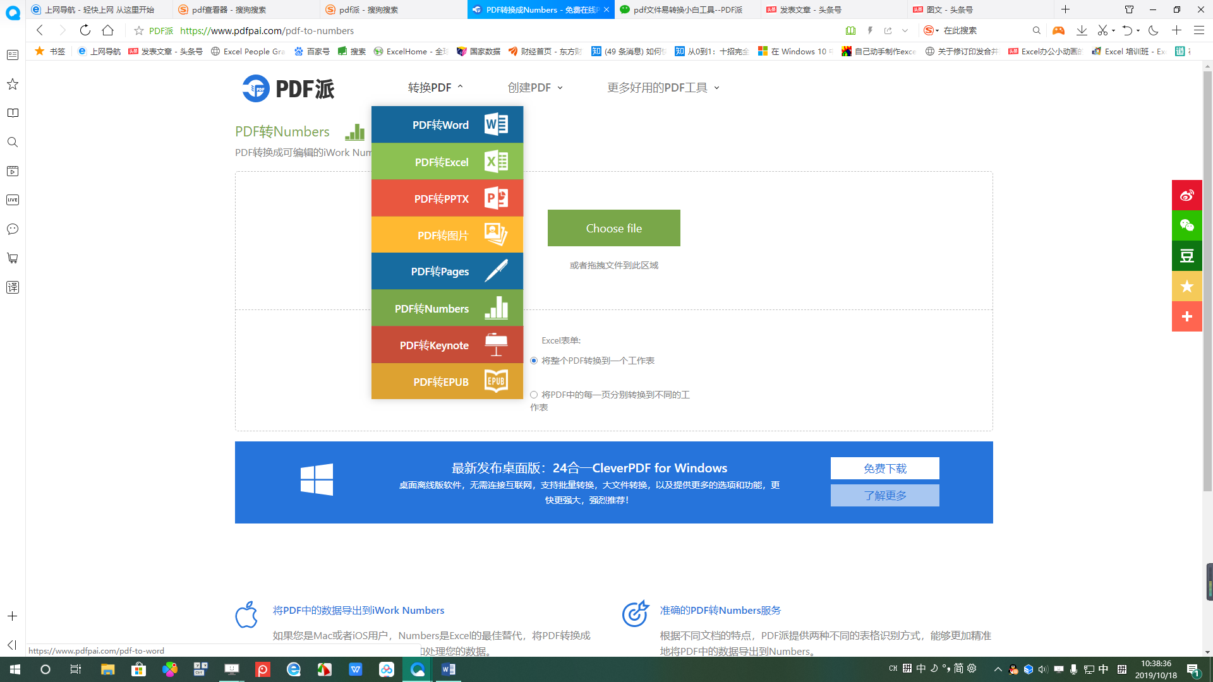The image size is (1213, 682).
Task: Click the browser back arrow
Action: (40, 30)
